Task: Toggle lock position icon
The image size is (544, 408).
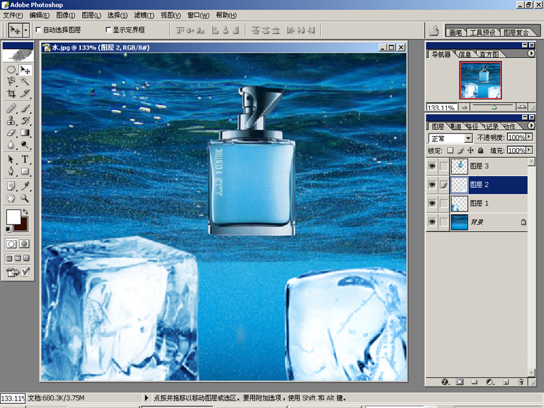Action: (470, 150)
